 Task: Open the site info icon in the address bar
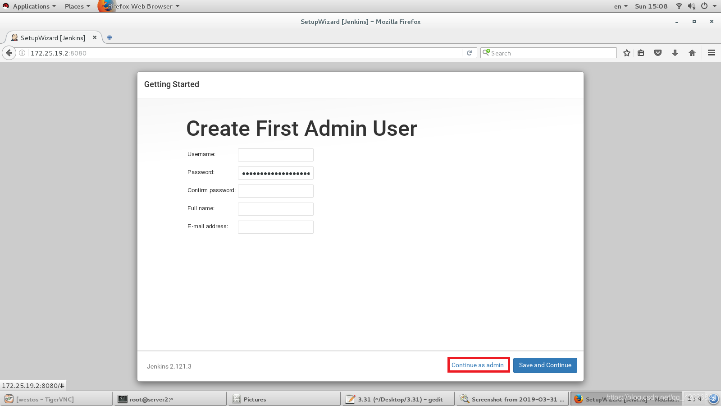point(22,53)
